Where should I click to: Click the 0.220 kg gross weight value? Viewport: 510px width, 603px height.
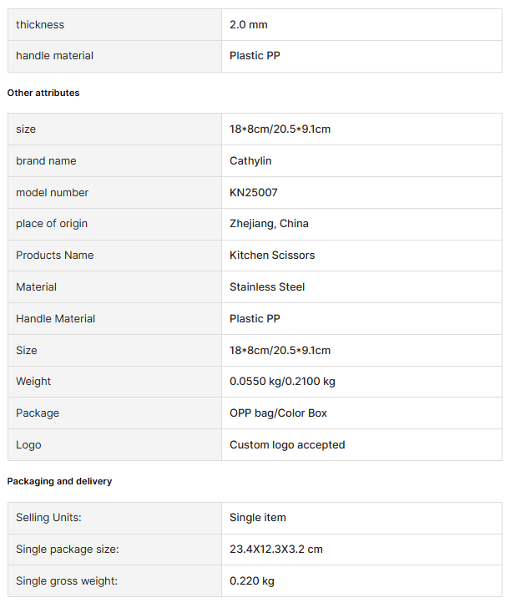(x=252, y=581)
